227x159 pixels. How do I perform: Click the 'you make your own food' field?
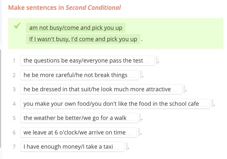pyautogui.click(x=115, y=103)
